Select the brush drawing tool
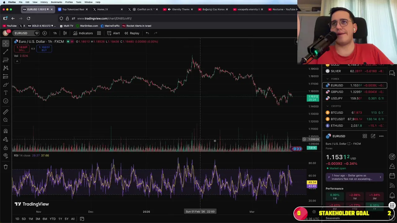This screenshot has height=223, width=397. [6, 85]
